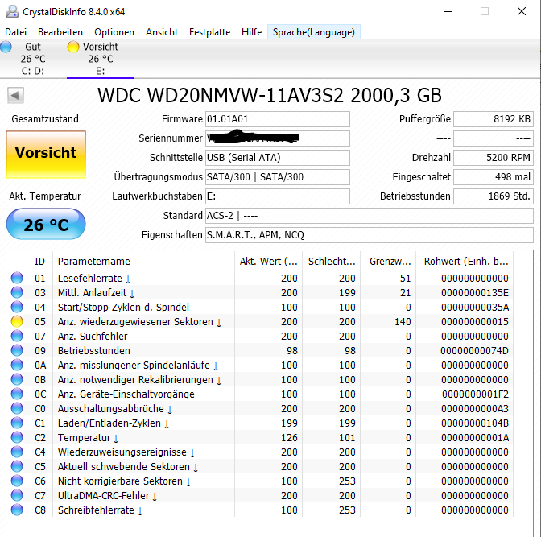Select the UltraDMA-CRC-Fehler parameter name
This screenshot has height=537, width=541.
(103, 495)
